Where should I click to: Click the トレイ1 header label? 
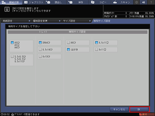tap(43, 32)
